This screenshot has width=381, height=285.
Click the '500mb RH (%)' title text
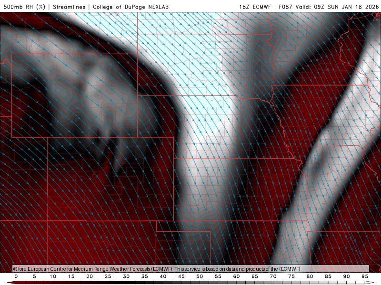[x=24, y=7]
